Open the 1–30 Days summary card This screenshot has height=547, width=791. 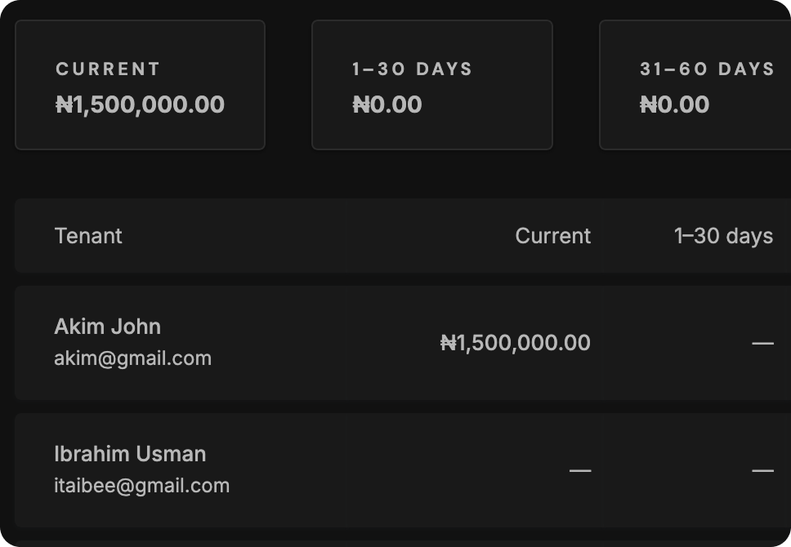[x=432, y=85]
